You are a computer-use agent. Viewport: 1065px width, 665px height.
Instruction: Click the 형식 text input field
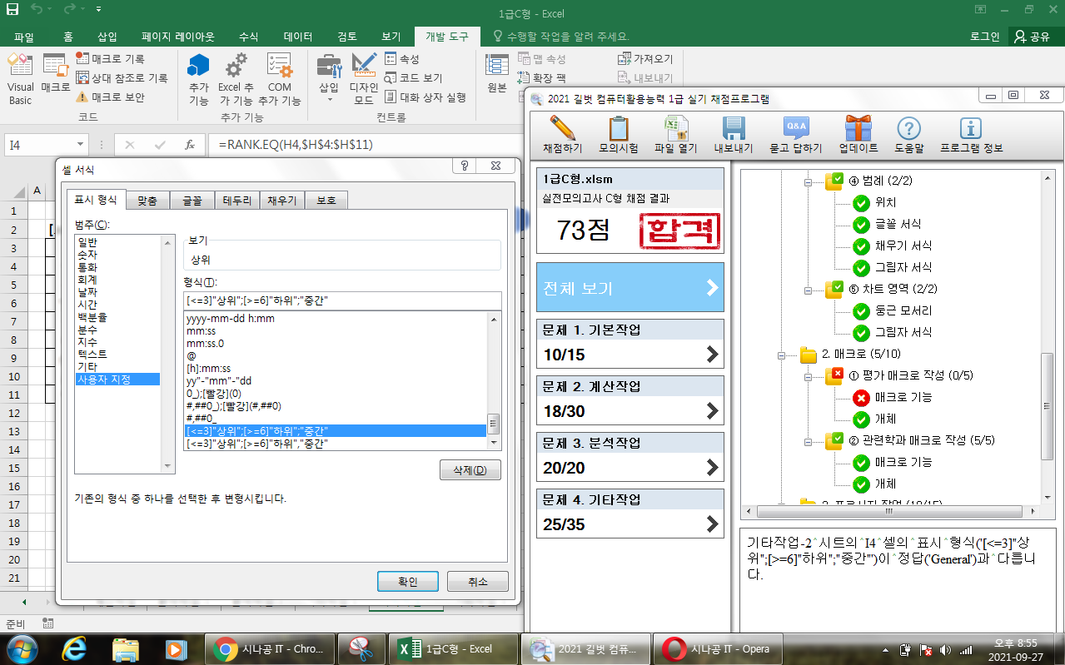coord(341,300)
